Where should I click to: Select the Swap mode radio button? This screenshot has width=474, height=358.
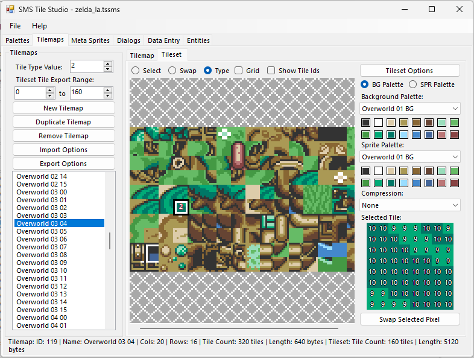[182, 71]
